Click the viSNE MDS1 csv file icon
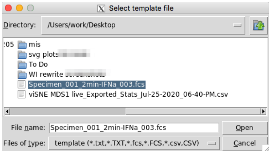This screenshot has height=154, width=271. click(21, 94)
